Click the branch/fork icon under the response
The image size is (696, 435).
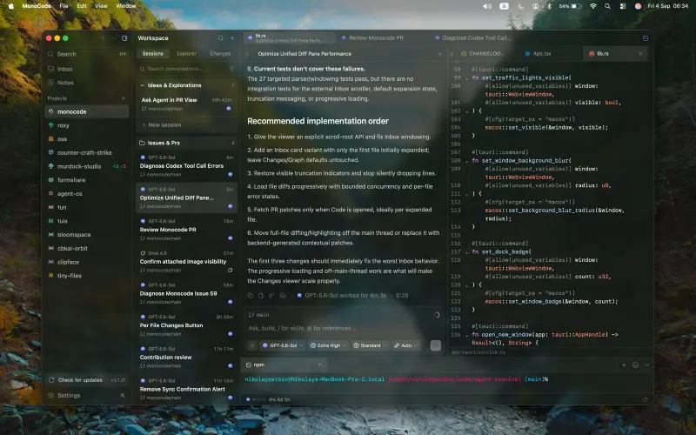click(271, 295)
